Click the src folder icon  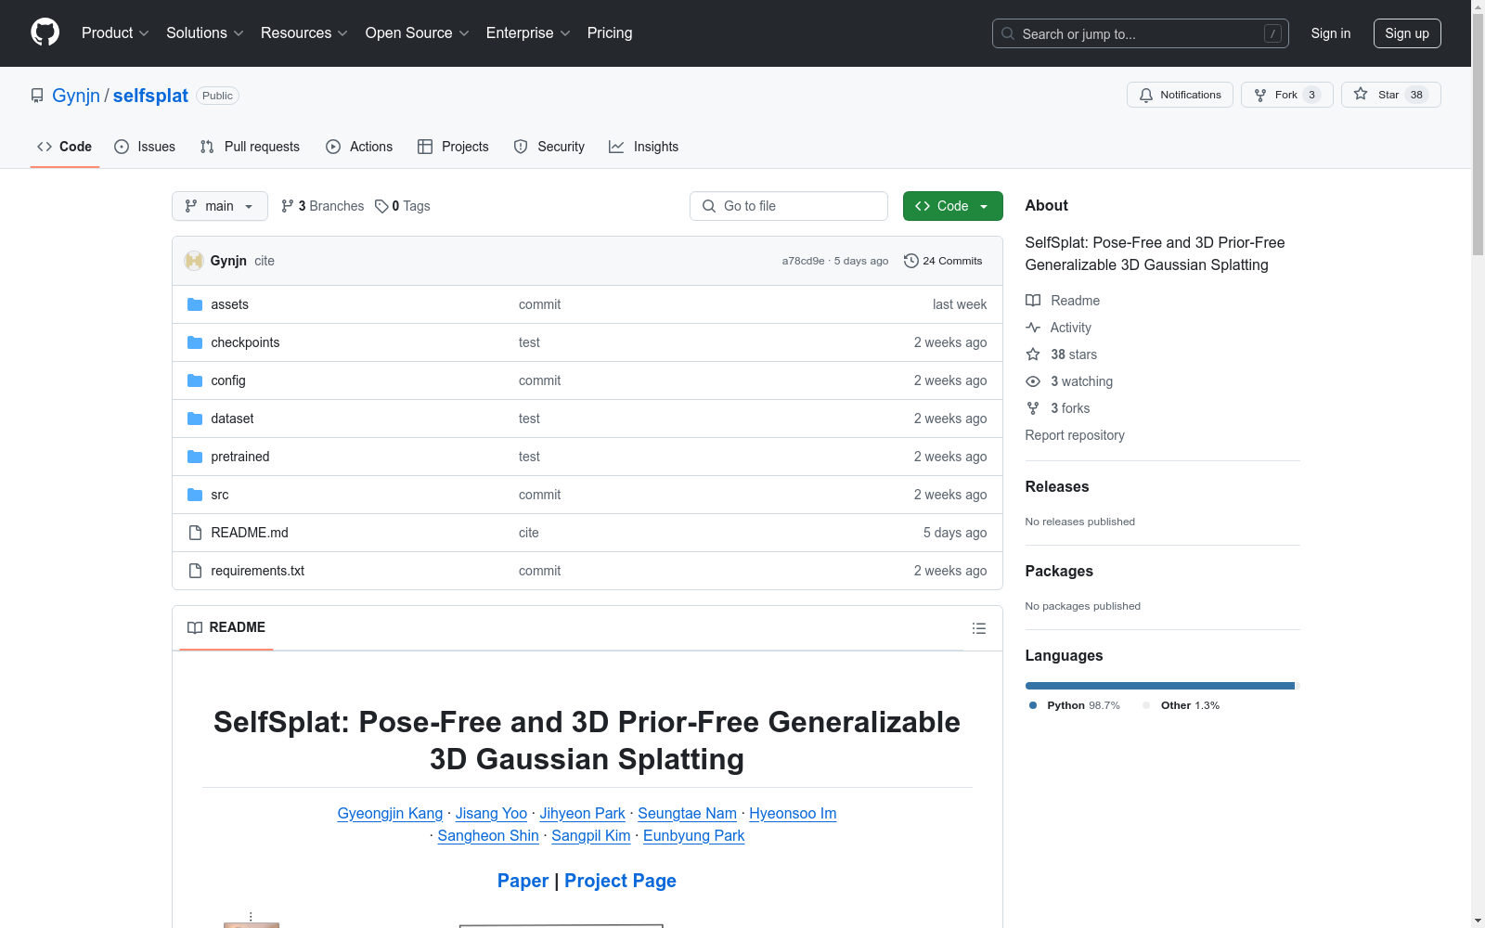195,495
